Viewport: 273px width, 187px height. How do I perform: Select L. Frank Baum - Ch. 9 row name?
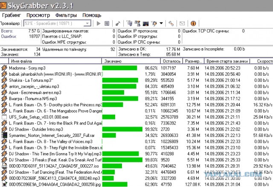pyautogui.click(x=55, y=148)
